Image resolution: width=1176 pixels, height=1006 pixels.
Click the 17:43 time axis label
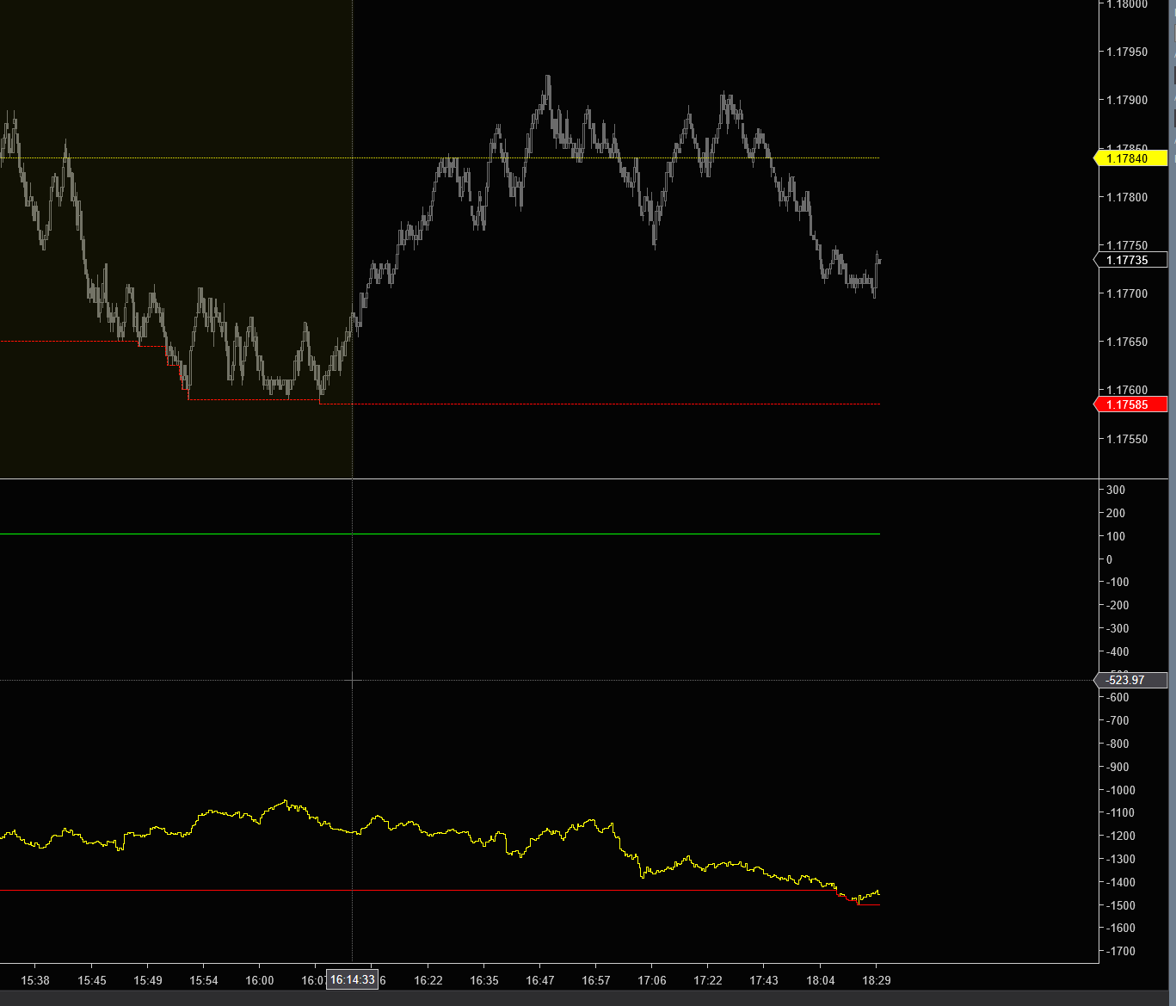pos(764,980)
